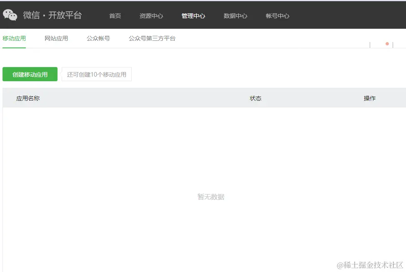
Task: Open the 数据中心 navigation item
Action: (236, 15)
